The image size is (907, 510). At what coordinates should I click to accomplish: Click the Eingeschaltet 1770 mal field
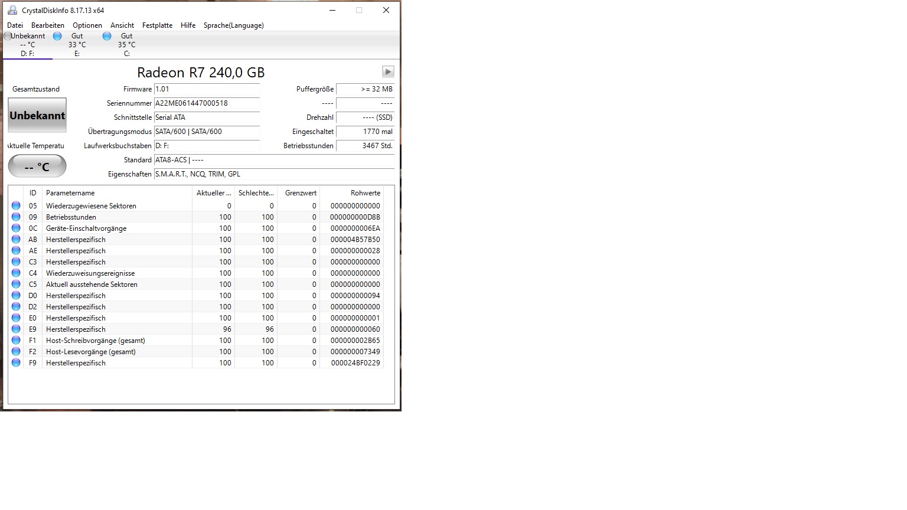365,132
